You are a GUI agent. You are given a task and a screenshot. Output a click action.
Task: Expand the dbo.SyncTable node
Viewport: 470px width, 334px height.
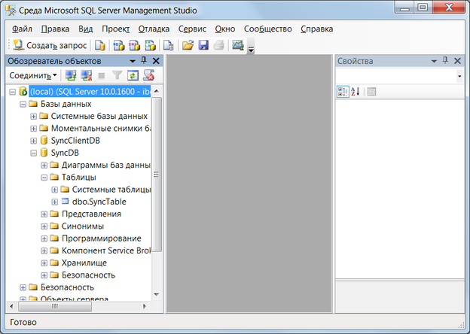[54, 202]
